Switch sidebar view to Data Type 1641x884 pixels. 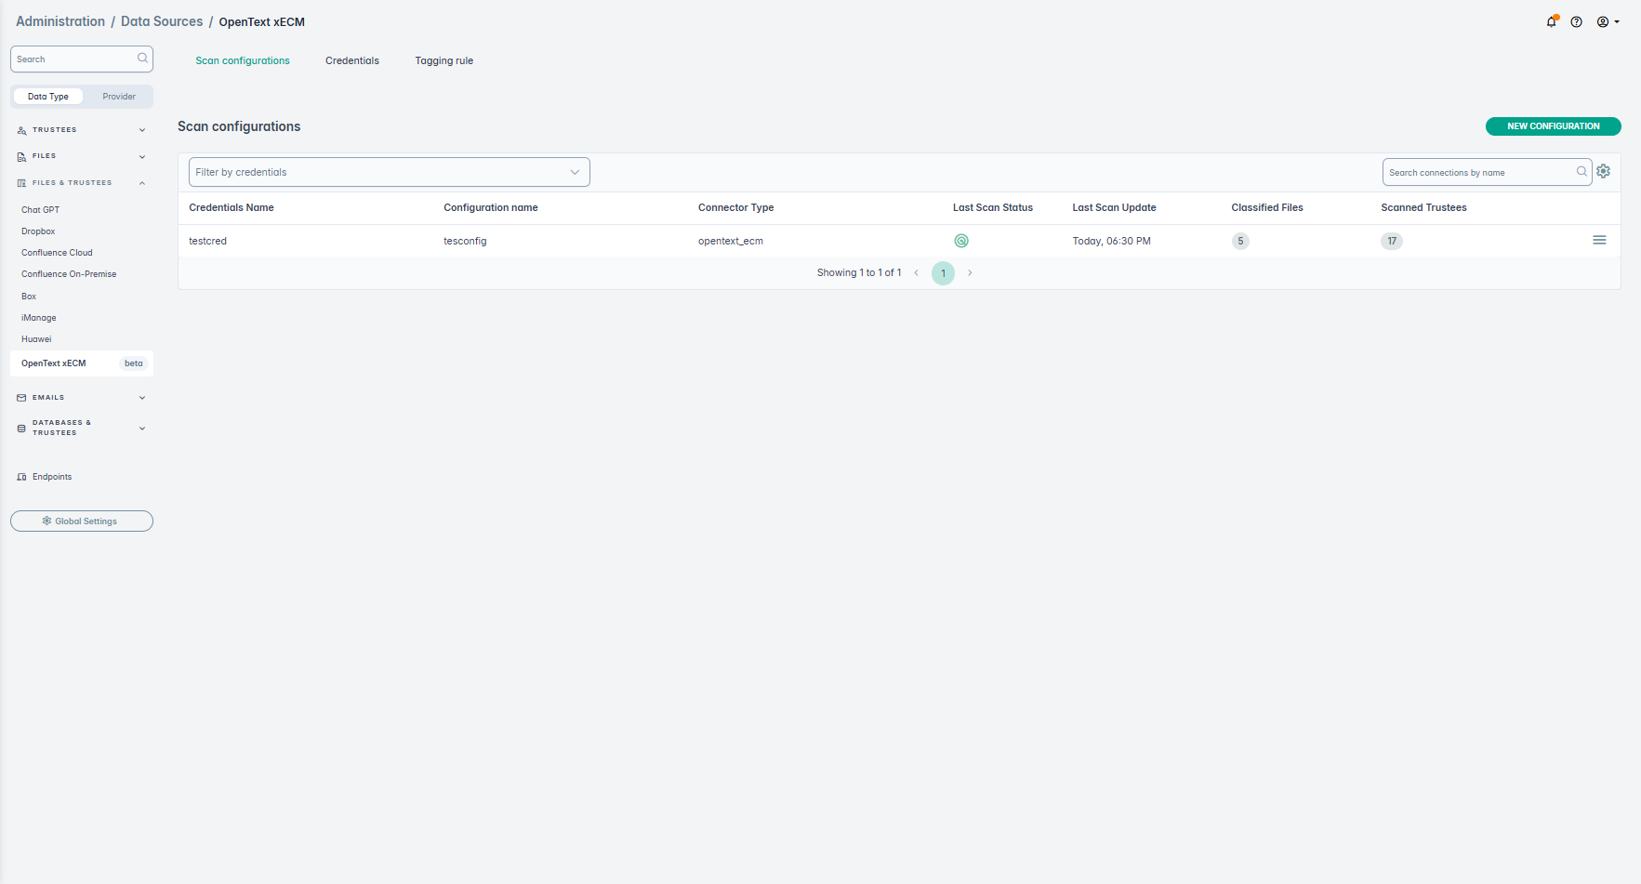coord(48,97)
